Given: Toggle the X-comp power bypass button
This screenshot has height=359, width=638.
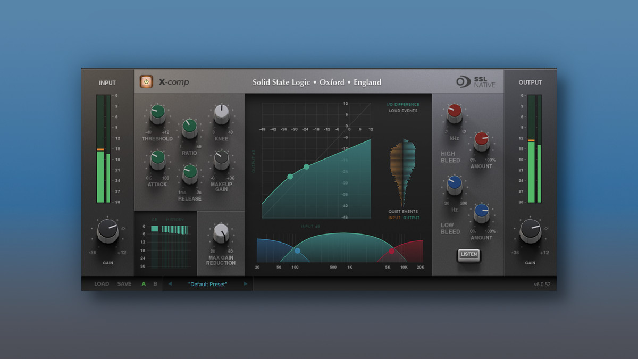Looking at the screenshot, I should pyautogui.click(x=146, y=81).
